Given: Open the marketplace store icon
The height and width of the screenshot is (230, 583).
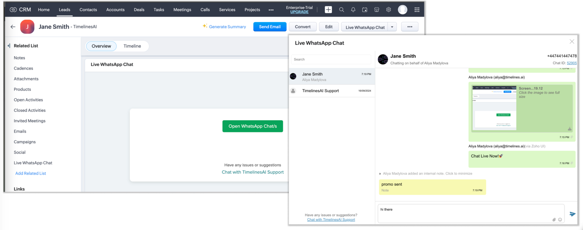Looking at the screenshot, I should [x=377, y=10].
